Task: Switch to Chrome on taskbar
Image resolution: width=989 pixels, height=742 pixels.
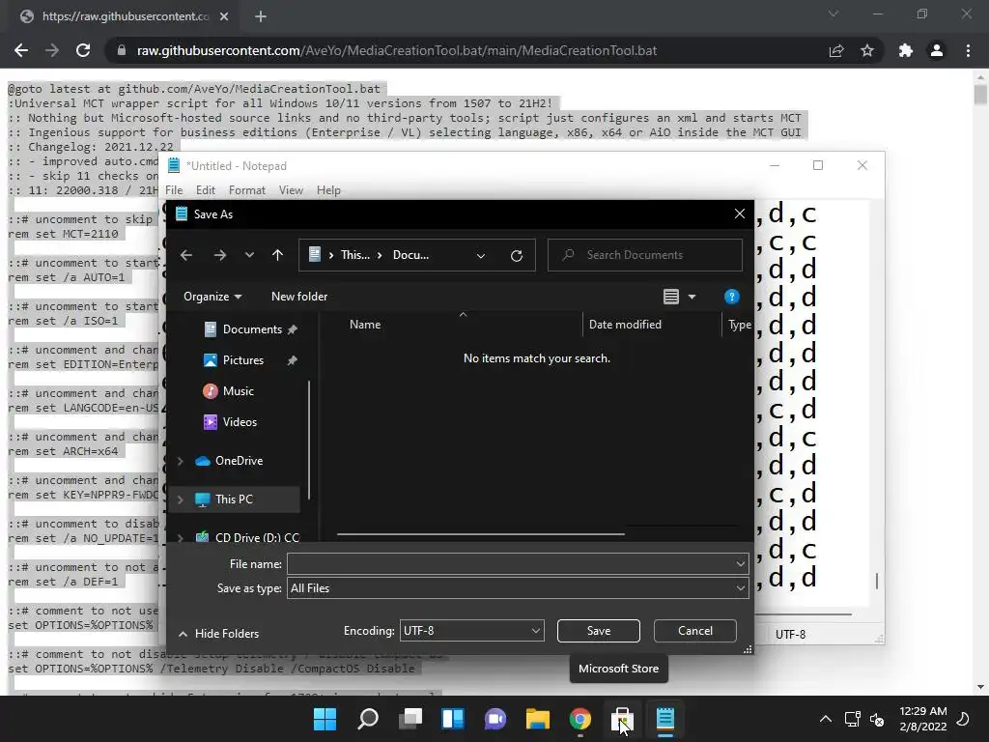Action: click(580, 719)
